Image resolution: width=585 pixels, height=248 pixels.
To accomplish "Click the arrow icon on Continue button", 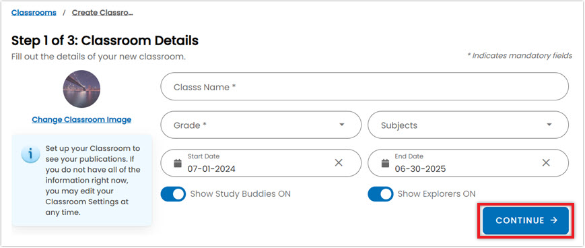I will pyautogui.click(x=554, y=220).
